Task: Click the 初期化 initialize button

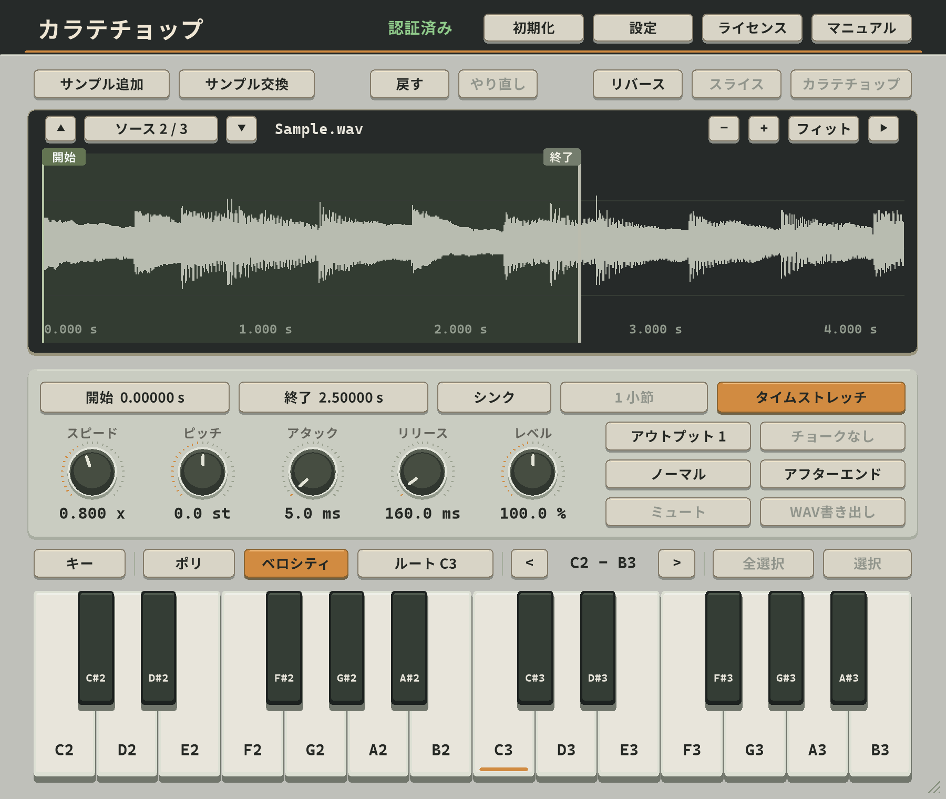Action: click(x=533, y=28)
